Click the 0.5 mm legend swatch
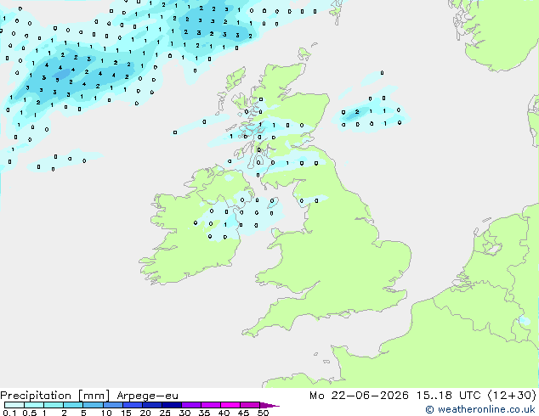Viewport: 539px width, 416px height. point(34,405)
